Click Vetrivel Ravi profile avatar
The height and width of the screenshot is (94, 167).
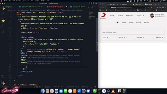(152, 15)
